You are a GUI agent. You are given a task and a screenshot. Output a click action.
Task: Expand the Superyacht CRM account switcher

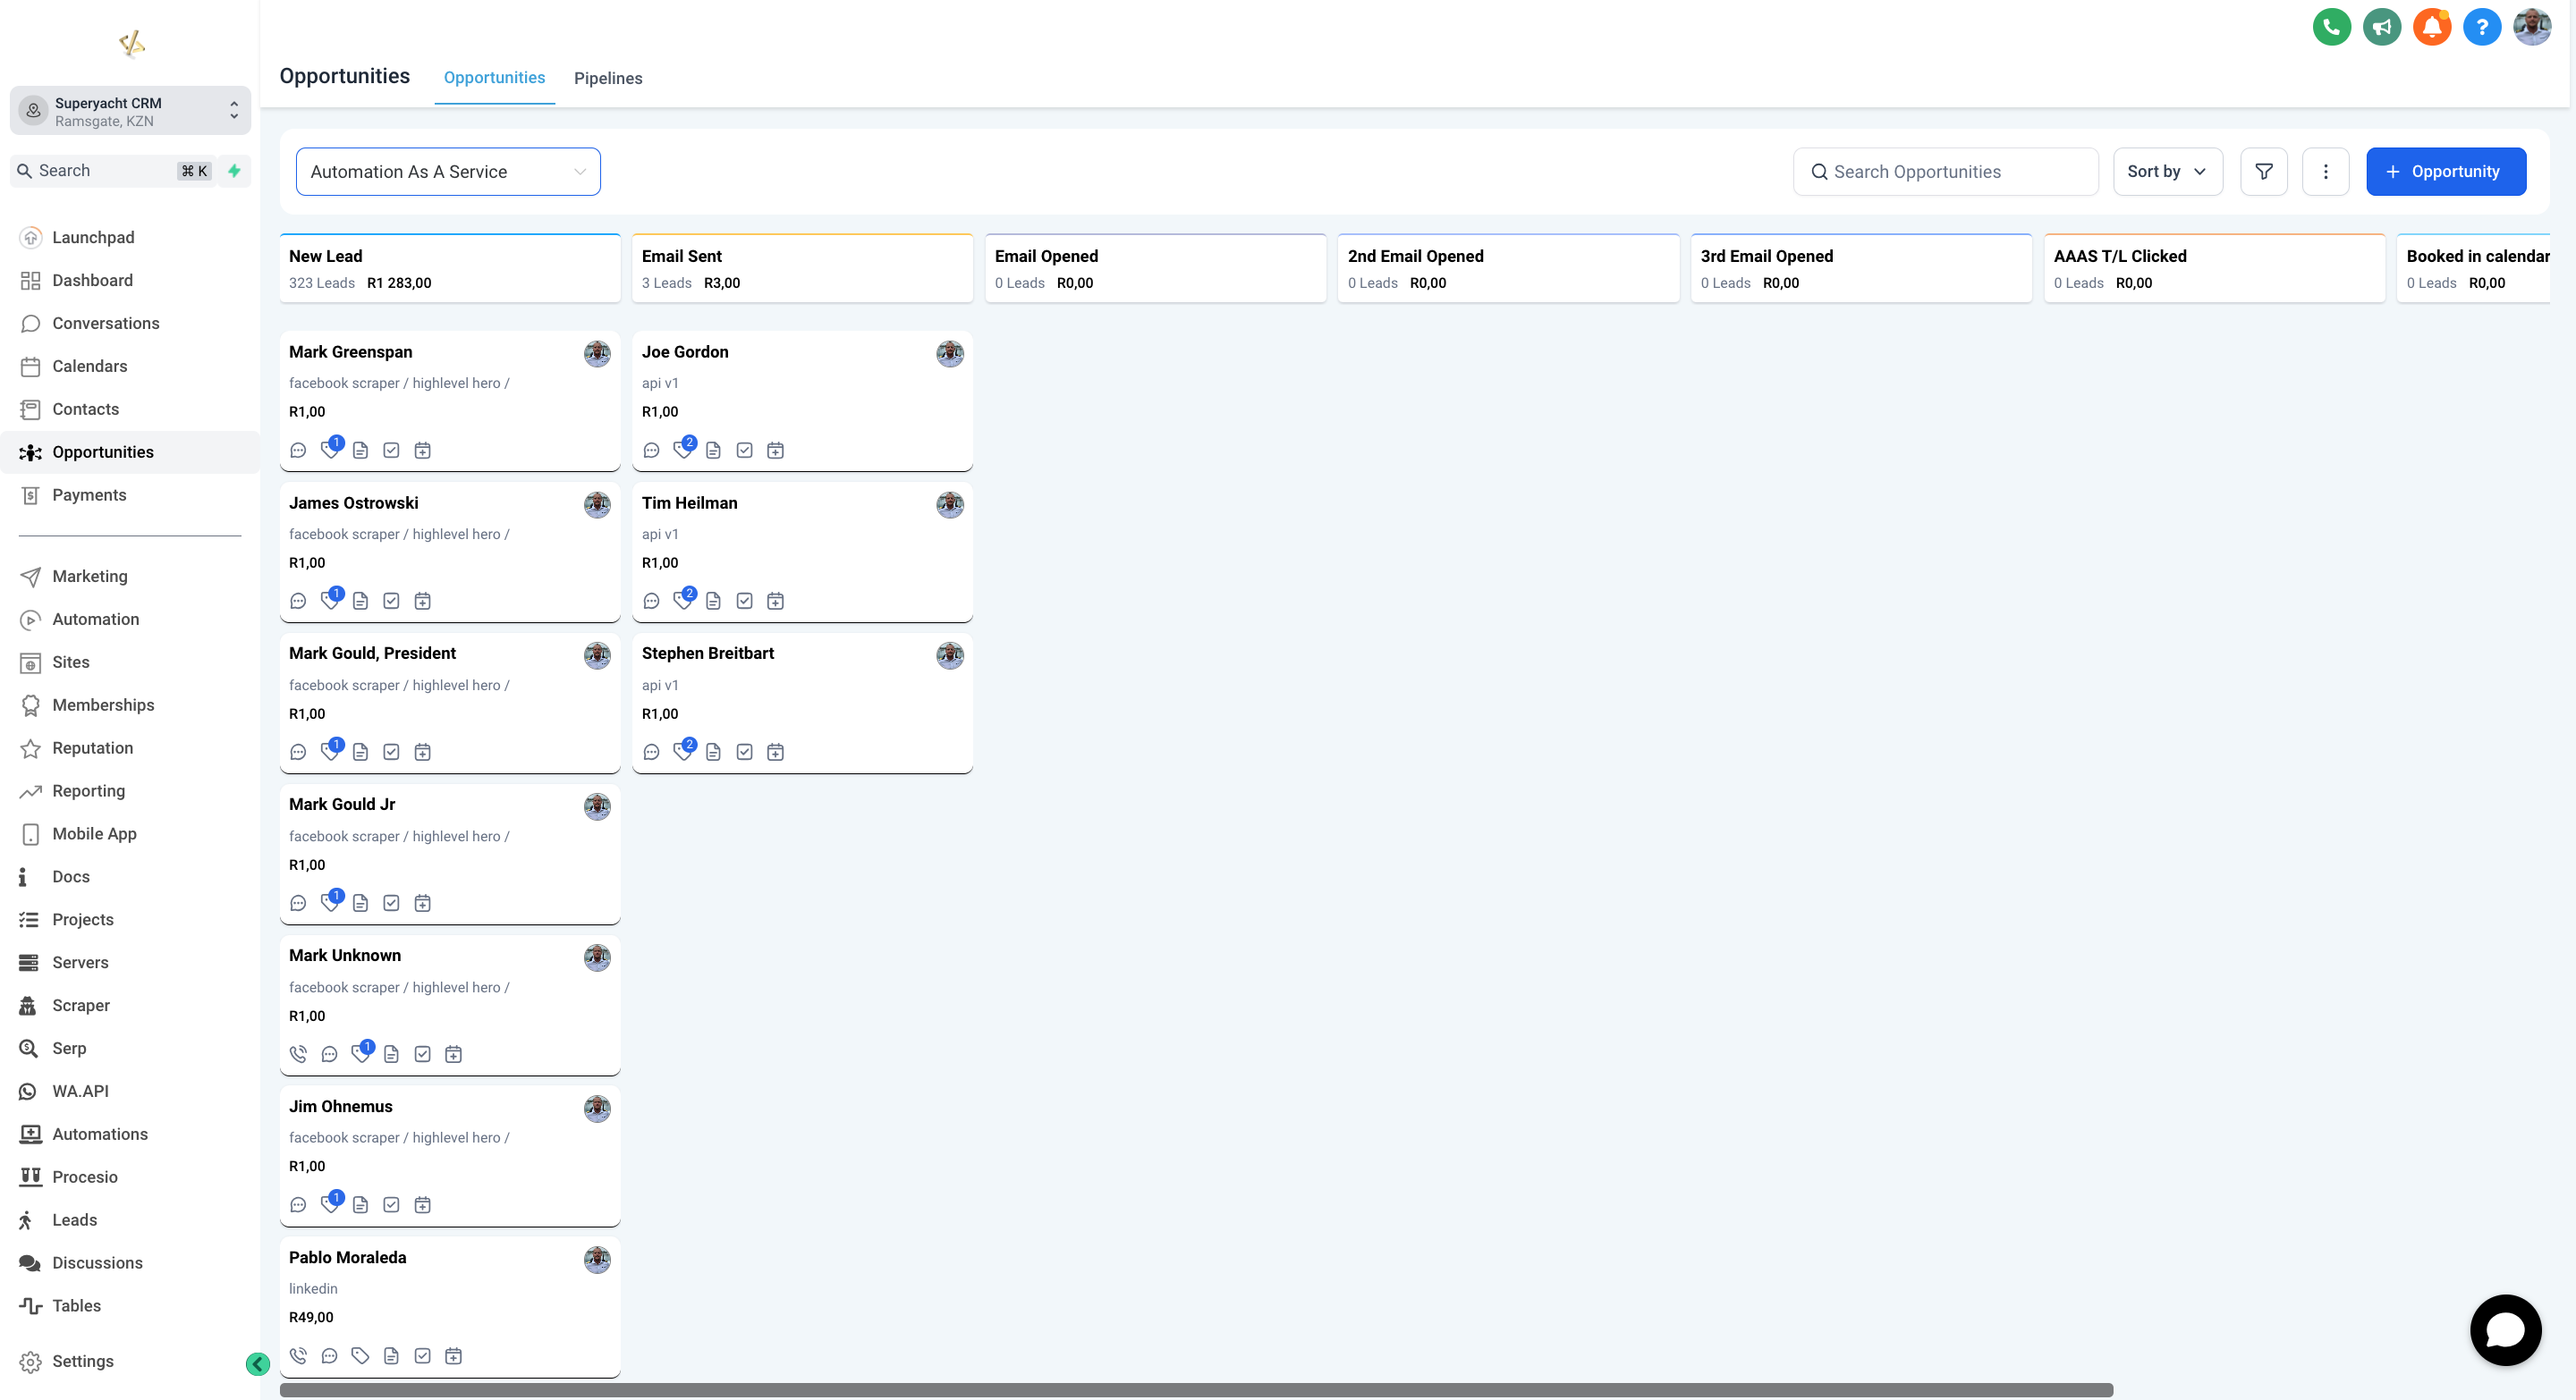click(x=130, y=111)
